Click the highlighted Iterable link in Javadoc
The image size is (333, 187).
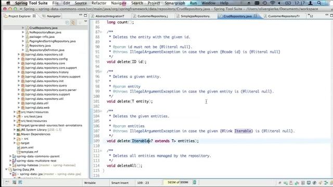[243, 131]
